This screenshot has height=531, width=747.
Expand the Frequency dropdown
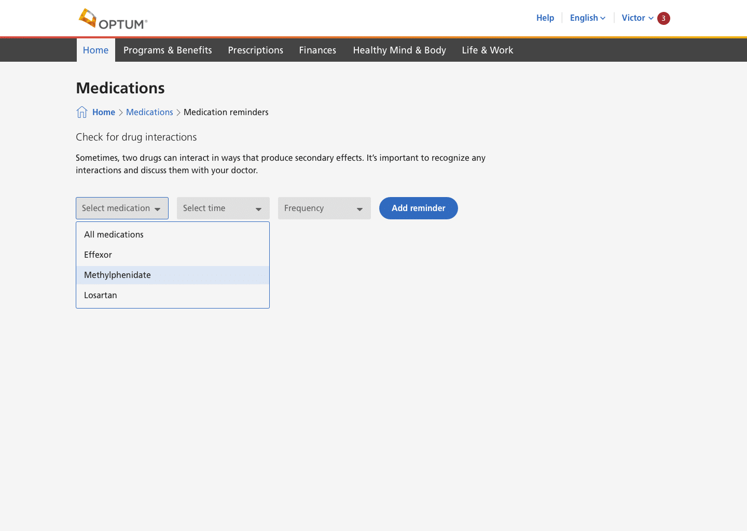click(324, 208)
